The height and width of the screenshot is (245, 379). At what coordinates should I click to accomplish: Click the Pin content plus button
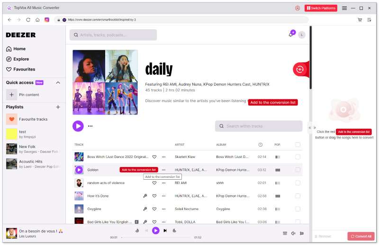(x=11, y=95)
